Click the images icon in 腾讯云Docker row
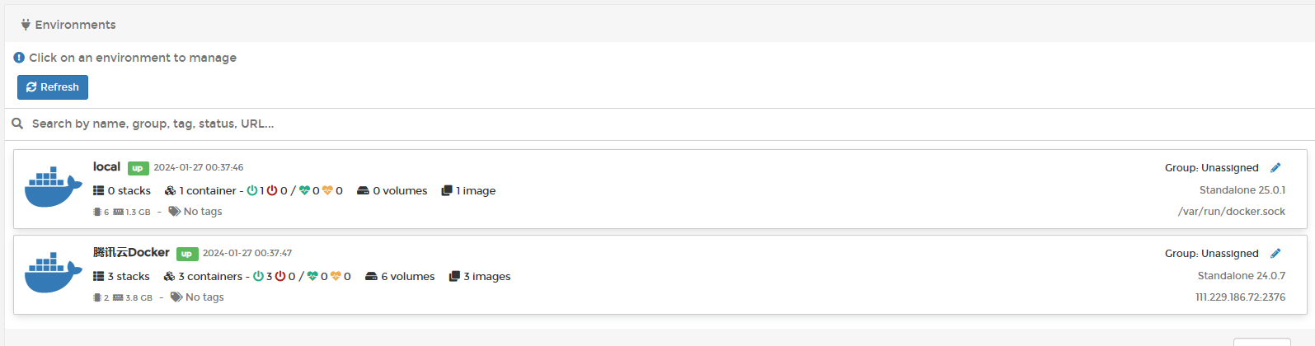The height and width of the screenshot is (346, 1315). click(454, 277)
